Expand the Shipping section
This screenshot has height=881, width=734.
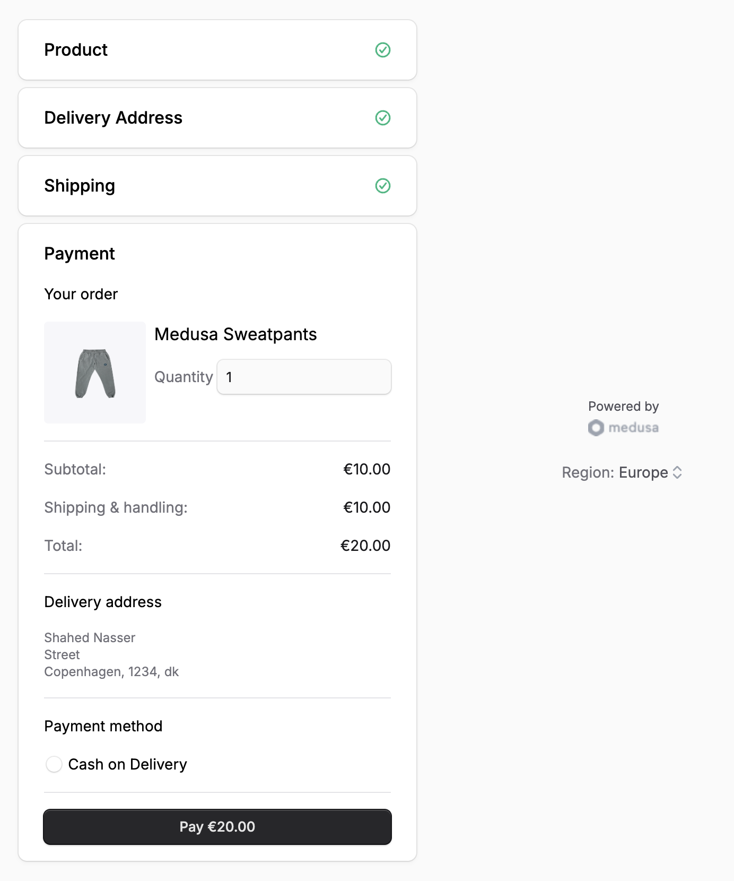pyautogui.click(x=80, y=186)
